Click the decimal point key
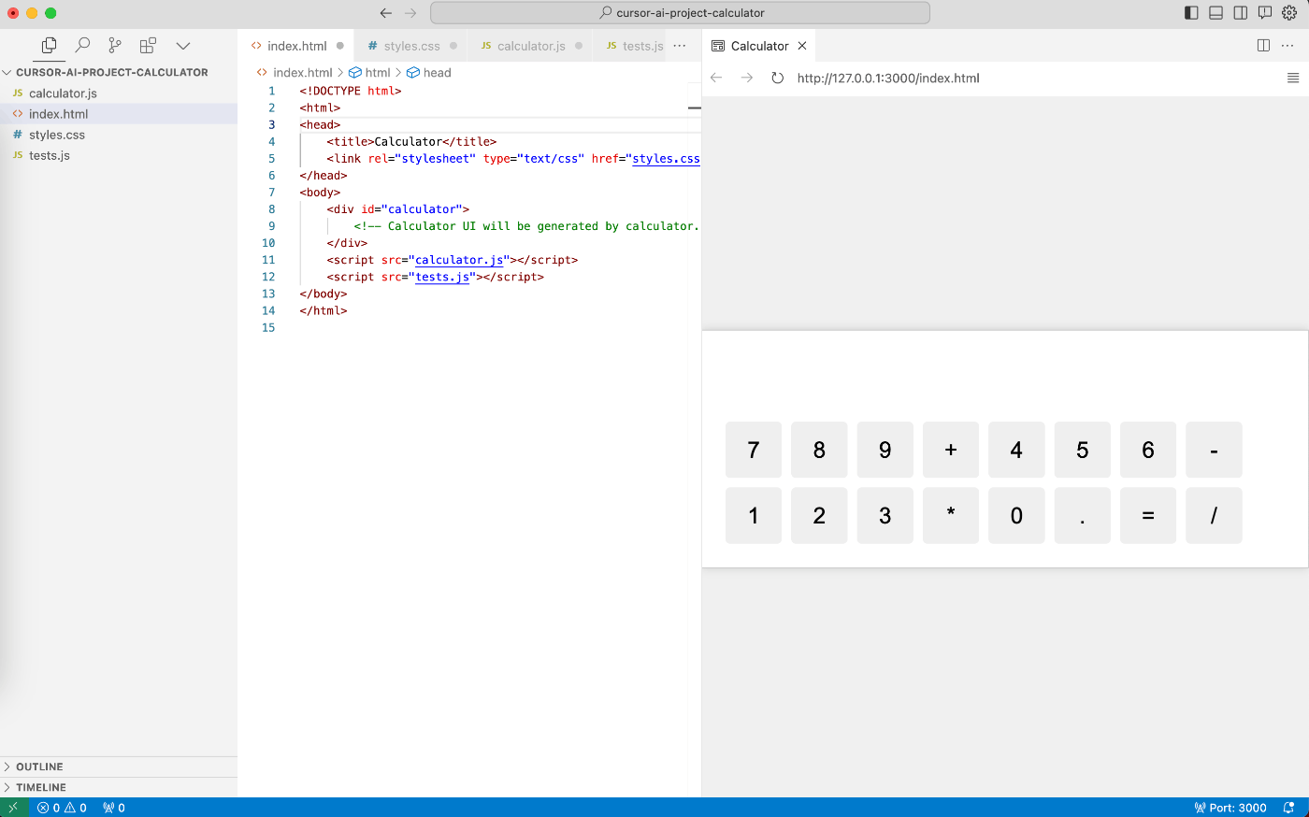This screenshot has width=1309, height=817. point(1083,515)
